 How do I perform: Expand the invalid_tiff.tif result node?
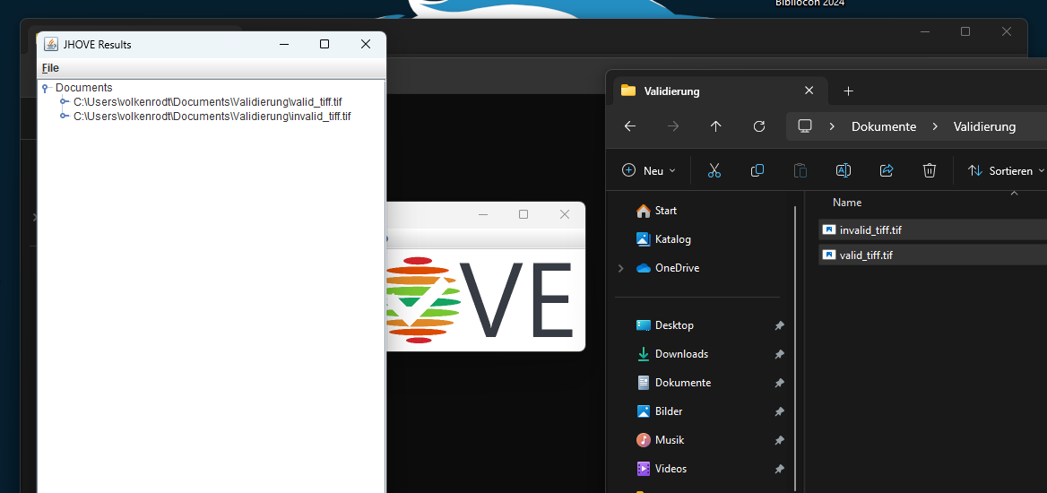(64, 116)
